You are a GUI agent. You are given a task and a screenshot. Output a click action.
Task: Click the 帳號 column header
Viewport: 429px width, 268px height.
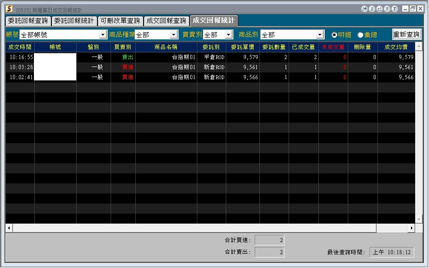pos(55,47)
